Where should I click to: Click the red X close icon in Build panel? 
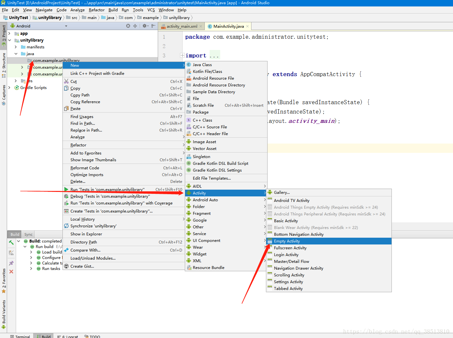(11, 272)
